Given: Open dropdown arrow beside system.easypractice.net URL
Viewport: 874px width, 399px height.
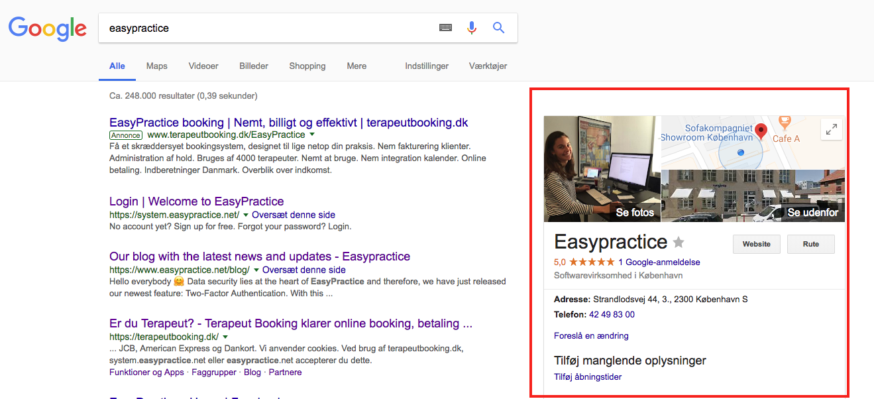Looking at the screenshot, I should pos(246,215).
